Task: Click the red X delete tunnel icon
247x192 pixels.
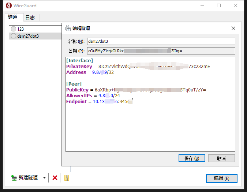Action: [55, 178]
